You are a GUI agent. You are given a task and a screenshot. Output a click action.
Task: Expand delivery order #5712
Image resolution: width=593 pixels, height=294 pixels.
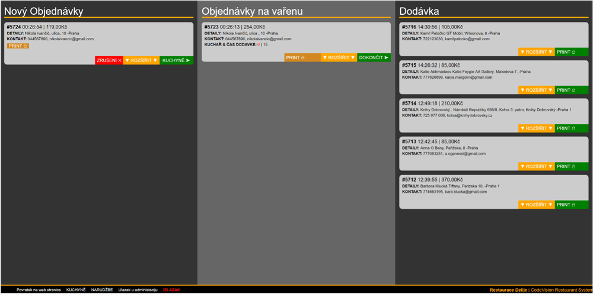pos(536,205)
